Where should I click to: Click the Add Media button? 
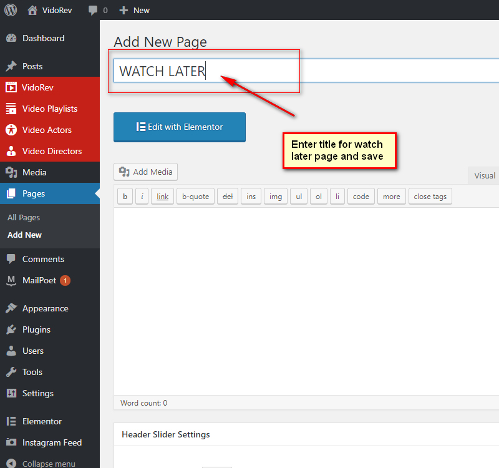(x=146, y=172)
